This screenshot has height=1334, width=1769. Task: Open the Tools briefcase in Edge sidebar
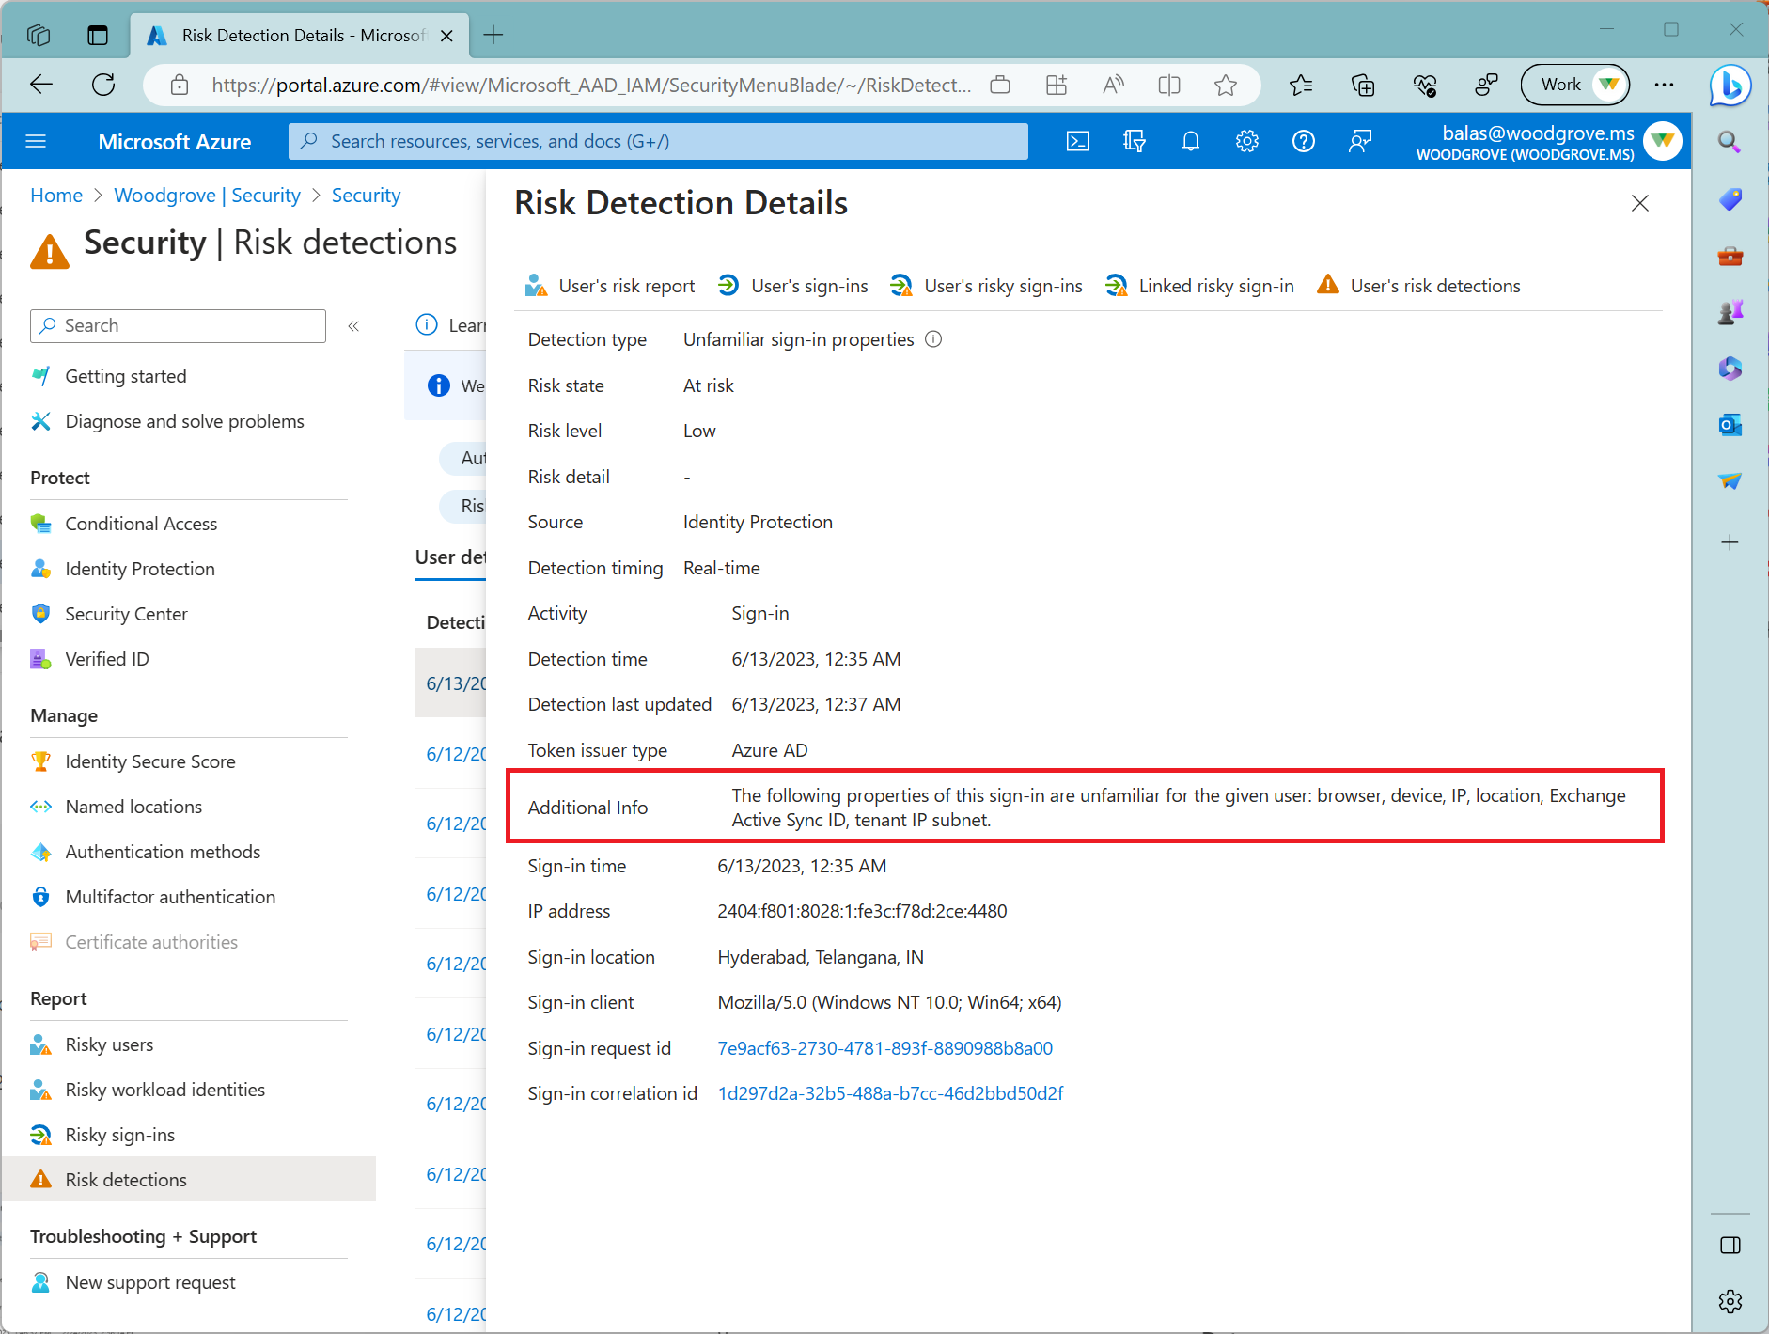point(1730,256)
